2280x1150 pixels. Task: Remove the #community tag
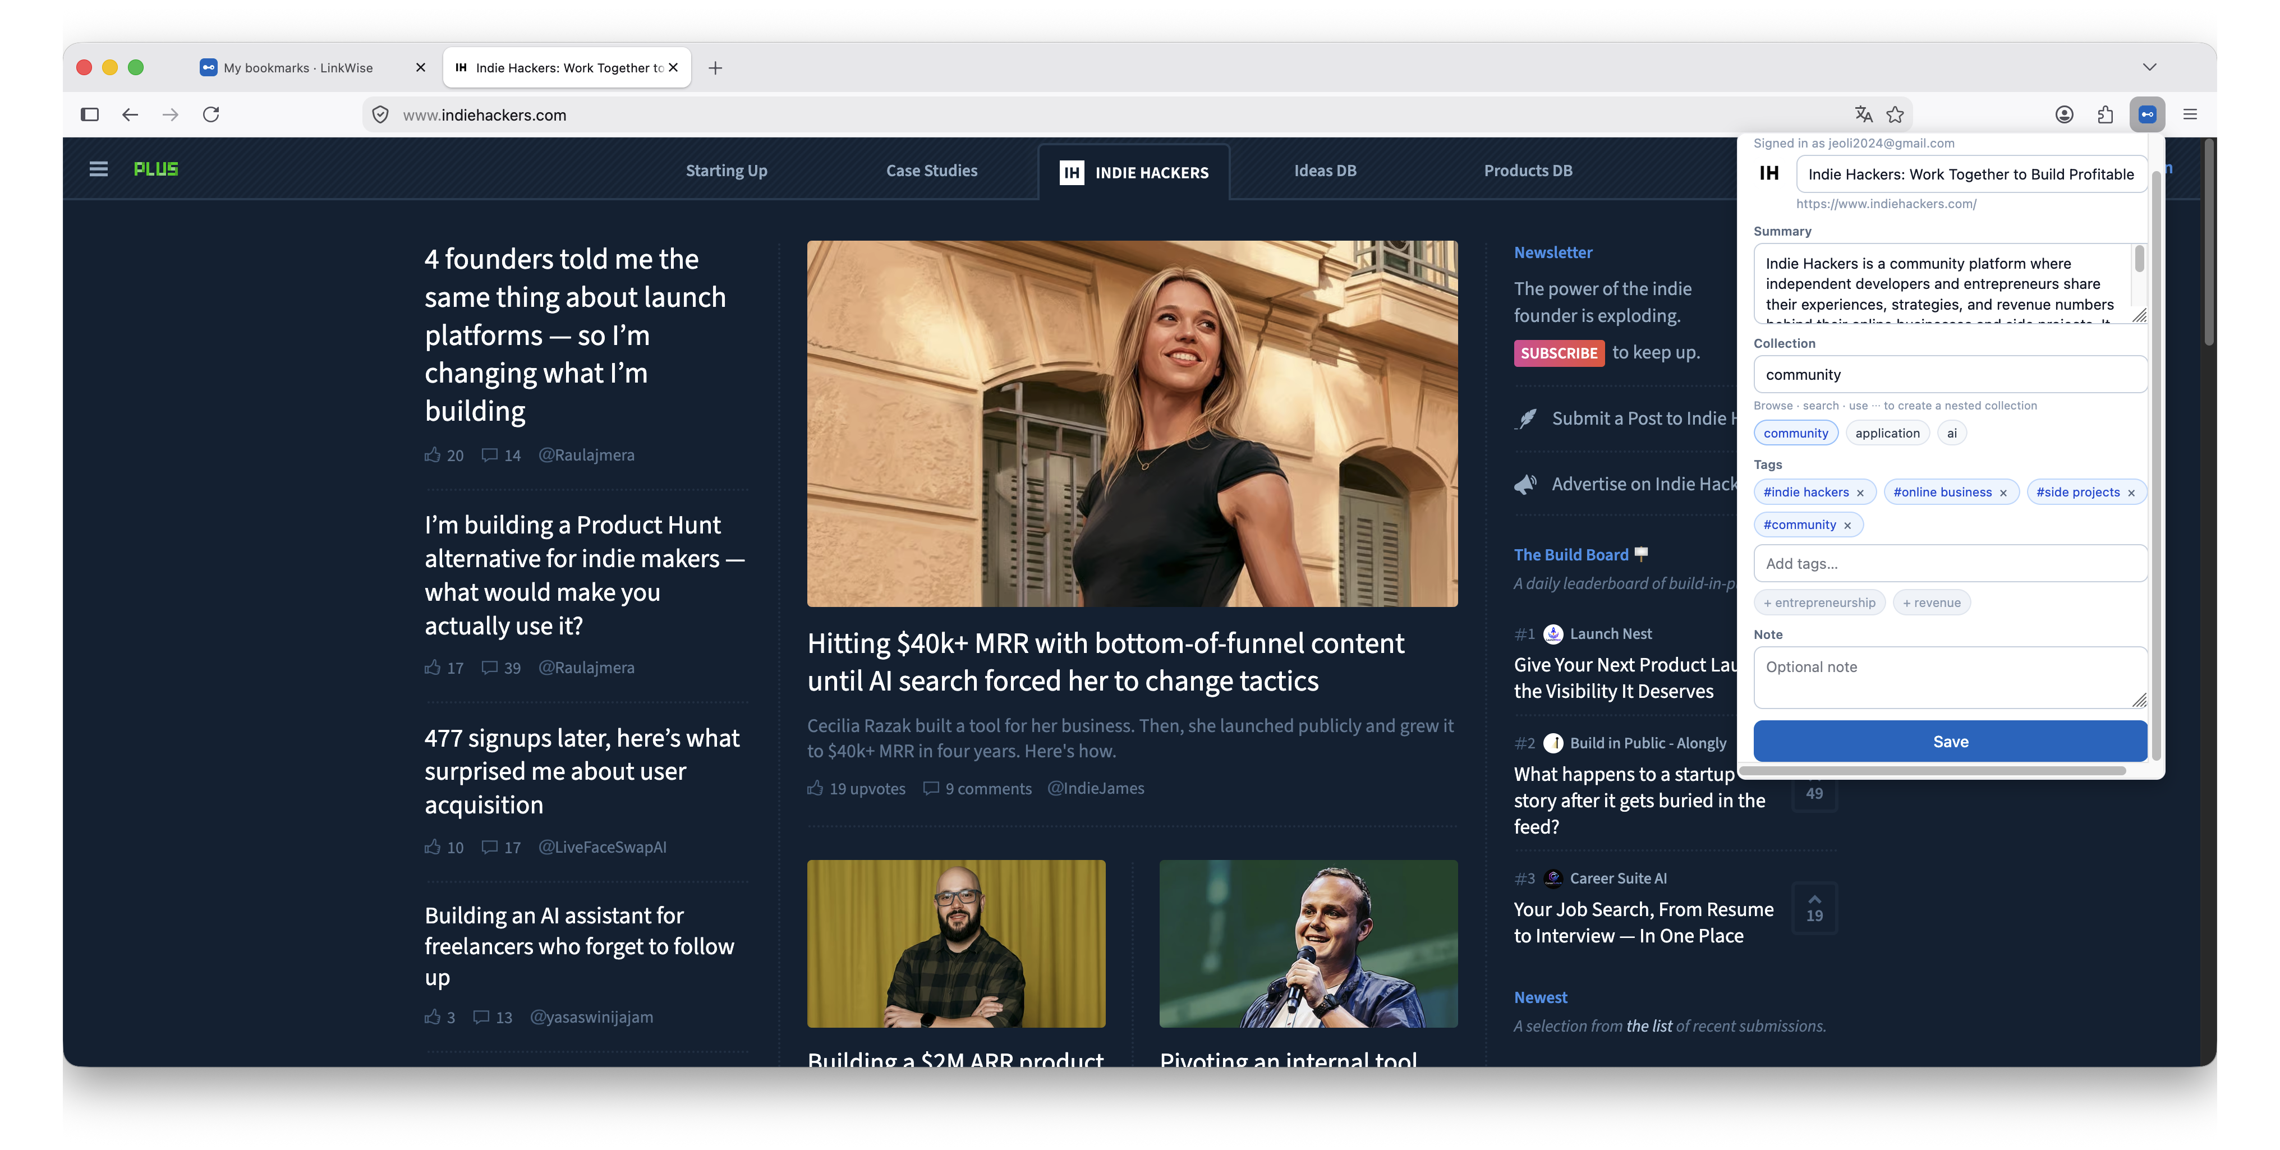coord(1847,526)
